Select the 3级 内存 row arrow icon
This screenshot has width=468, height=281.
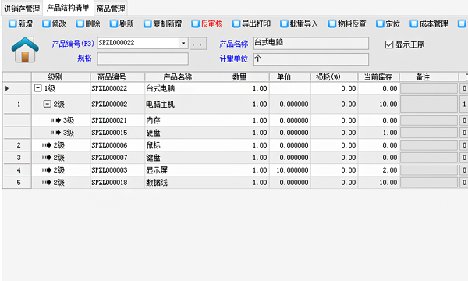coord(56,120)
